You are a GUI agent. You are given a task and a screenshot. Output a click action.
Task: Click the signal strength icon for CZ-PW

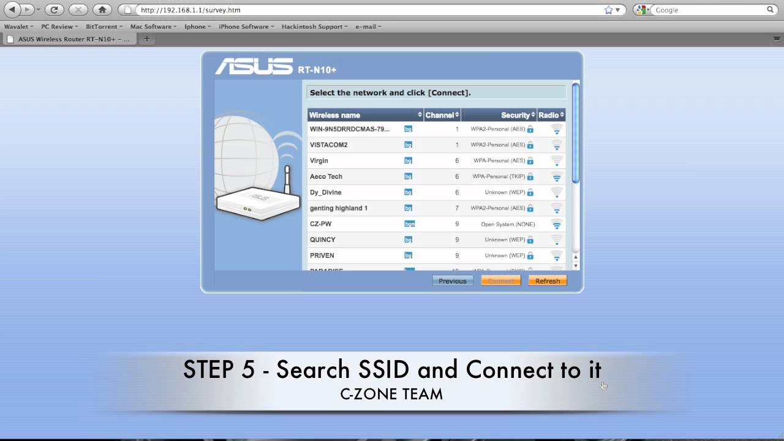pos(556,224)
